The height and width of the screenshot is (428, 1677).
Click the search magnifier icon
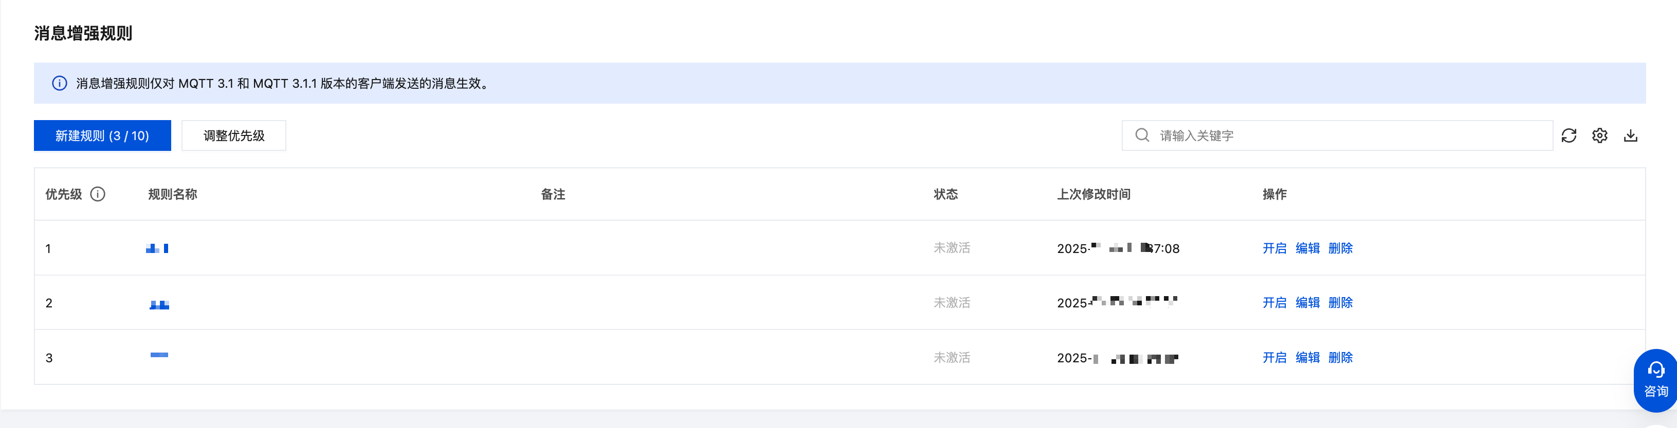click(1142, 135)
